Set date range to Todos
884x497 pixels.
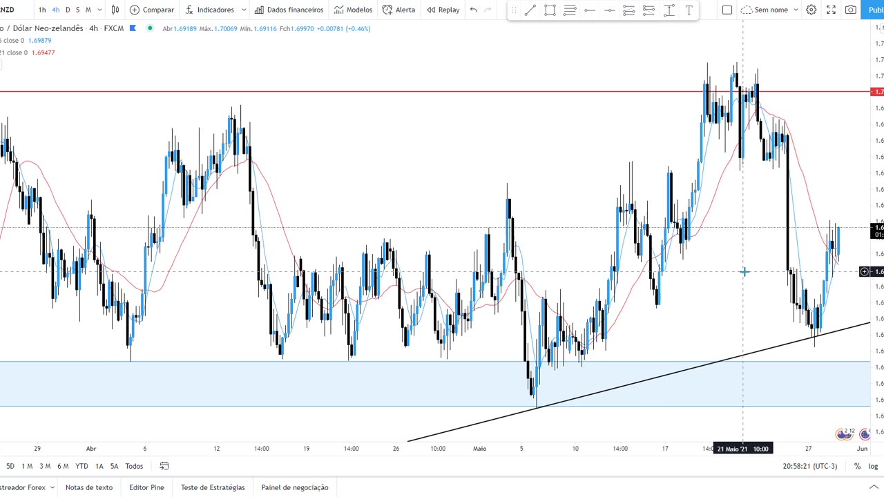(134, 466)
